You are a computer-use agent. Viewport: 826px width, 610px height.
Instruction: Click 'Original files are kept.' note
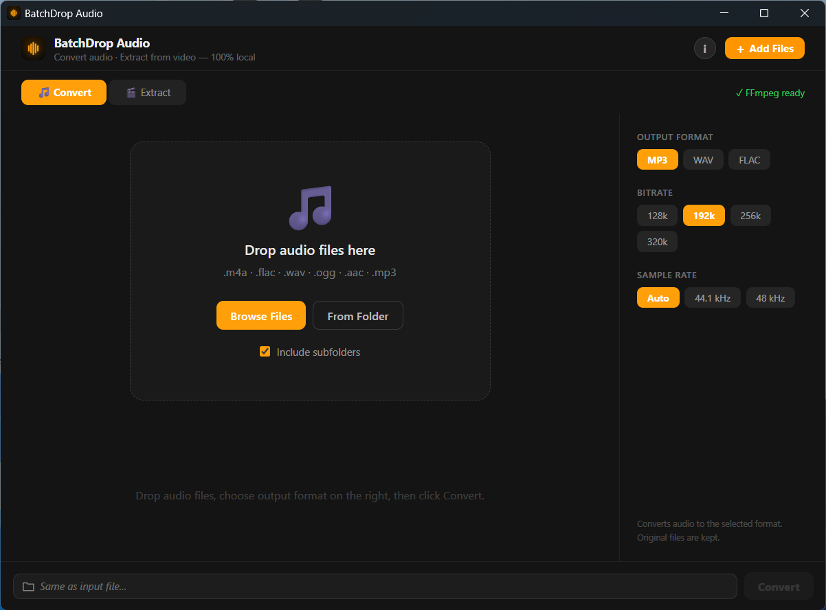coord(678,537)
